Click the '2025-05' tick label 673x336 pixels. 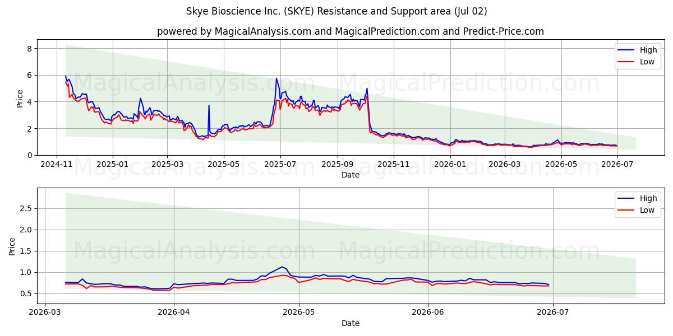point(224,165)
